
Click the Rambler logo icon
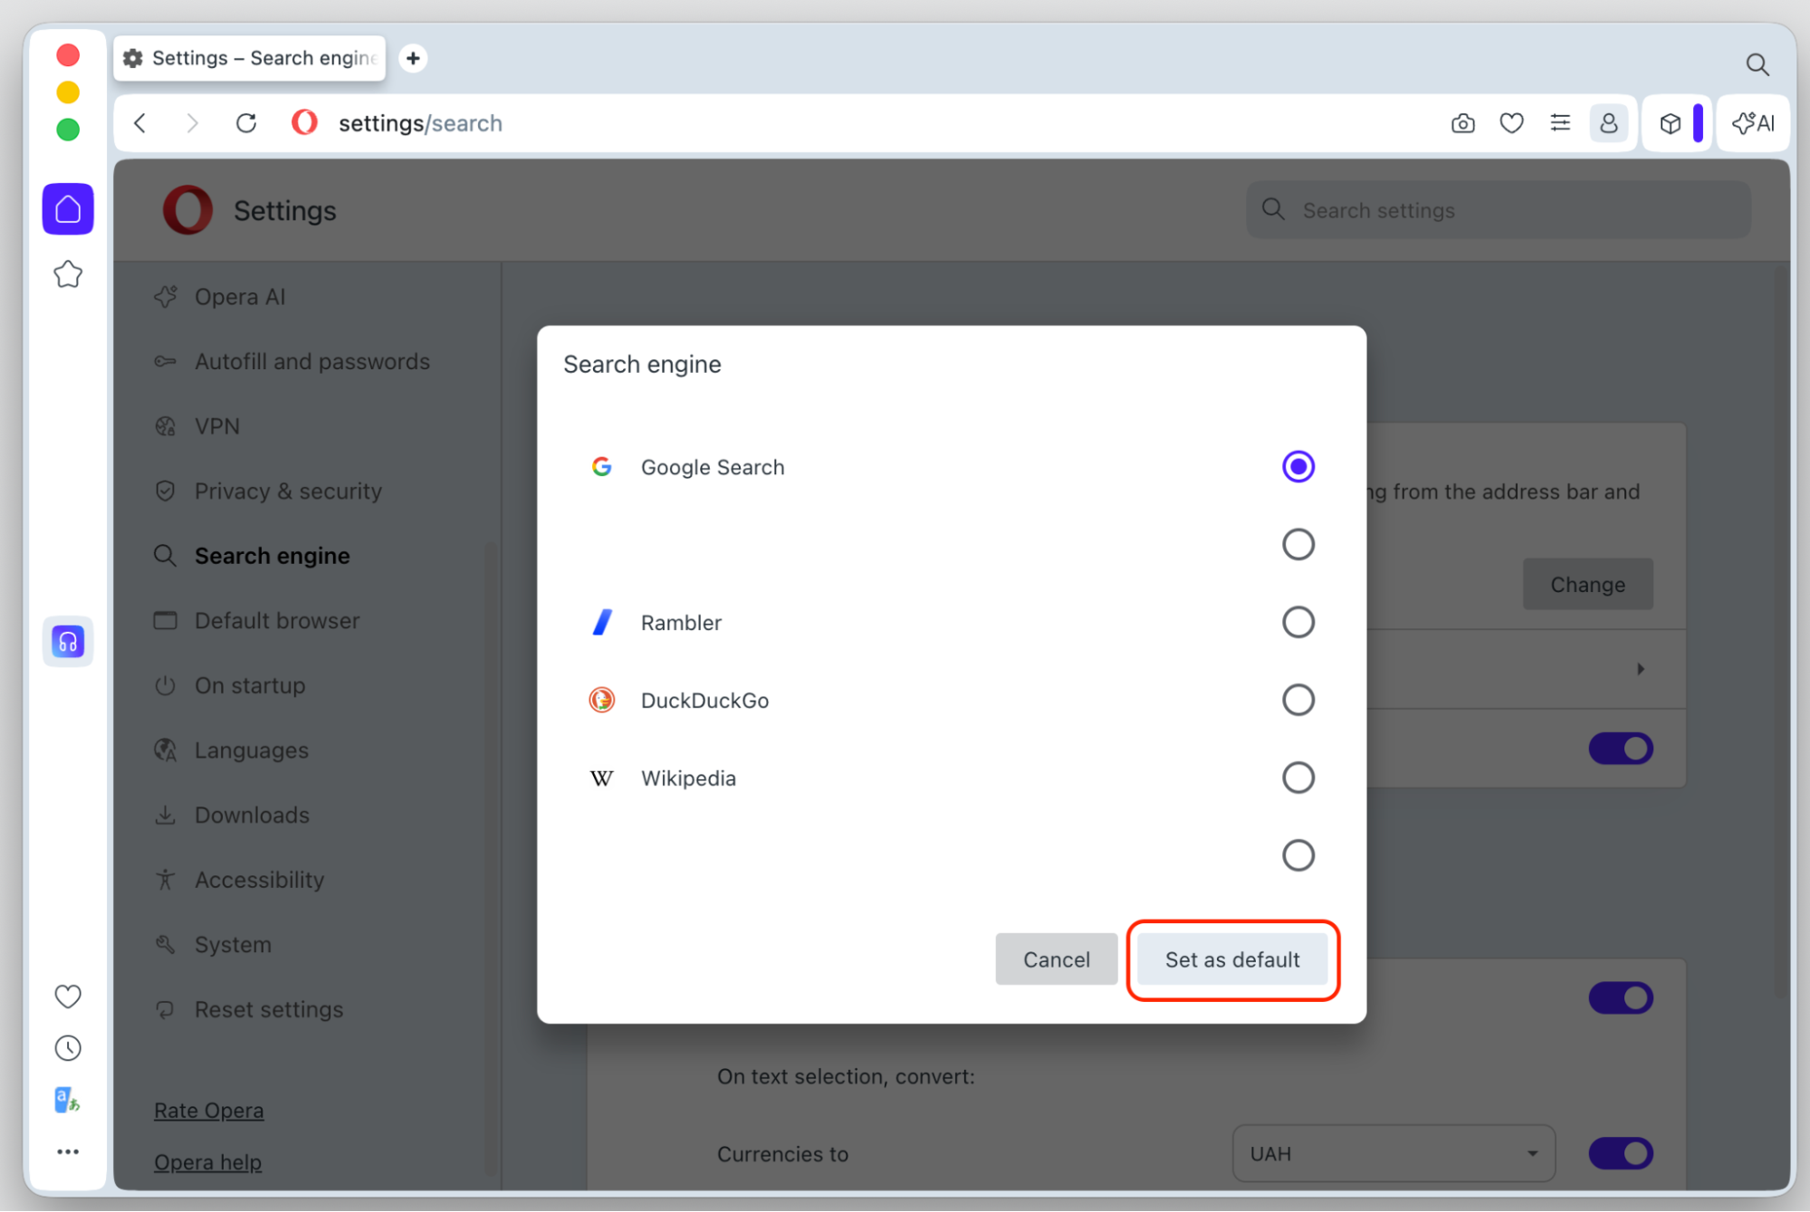pyautogui.click(x=602, y=622)
